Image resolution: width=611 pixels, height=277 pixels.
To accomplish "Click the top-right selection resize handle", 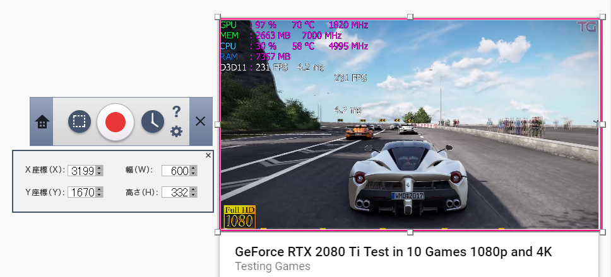I will click(x=602, y=17).
